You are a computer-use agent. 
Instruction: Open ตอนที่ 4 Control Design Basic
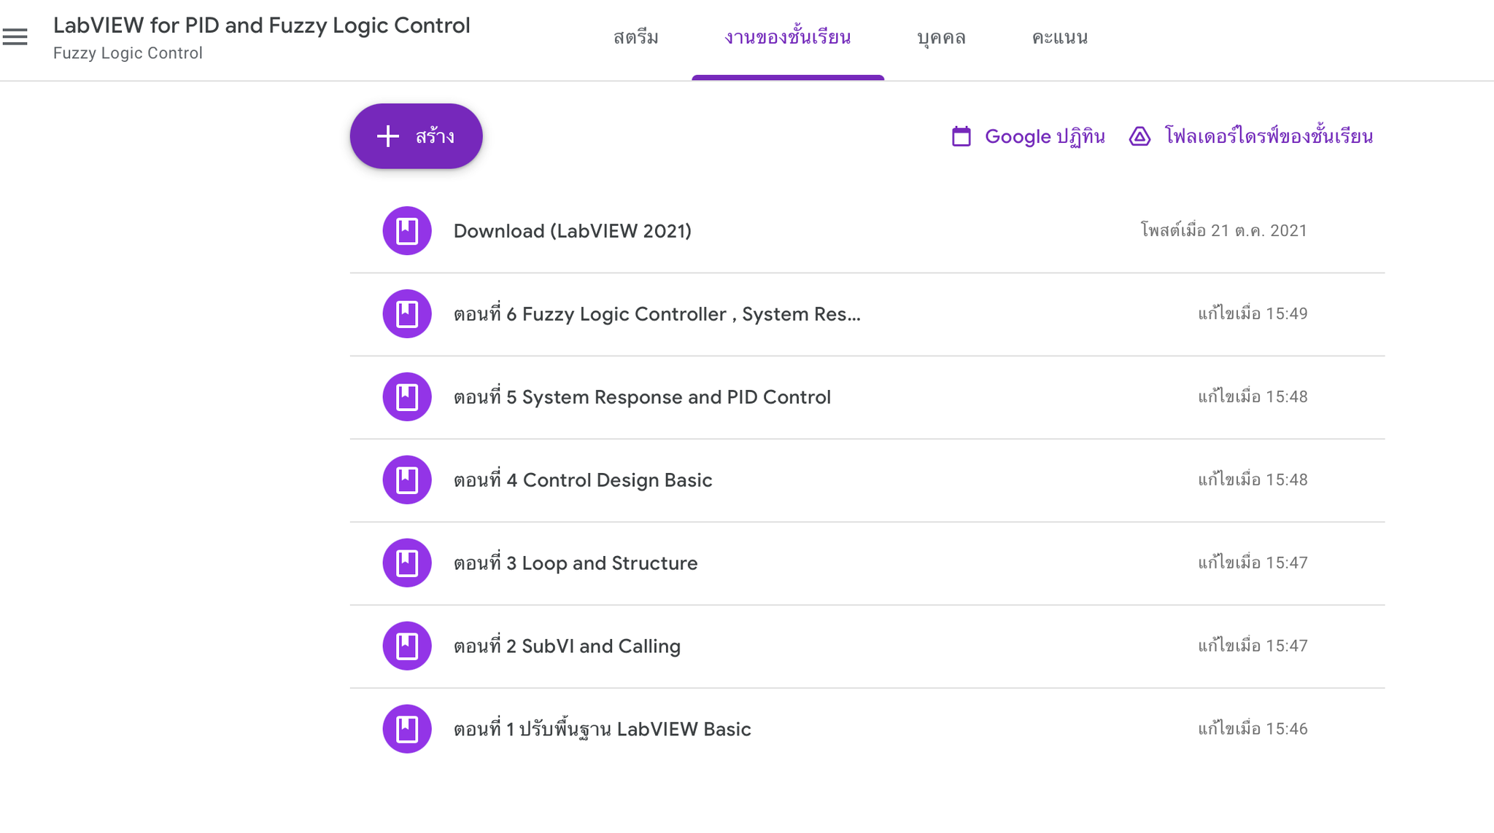583,480
